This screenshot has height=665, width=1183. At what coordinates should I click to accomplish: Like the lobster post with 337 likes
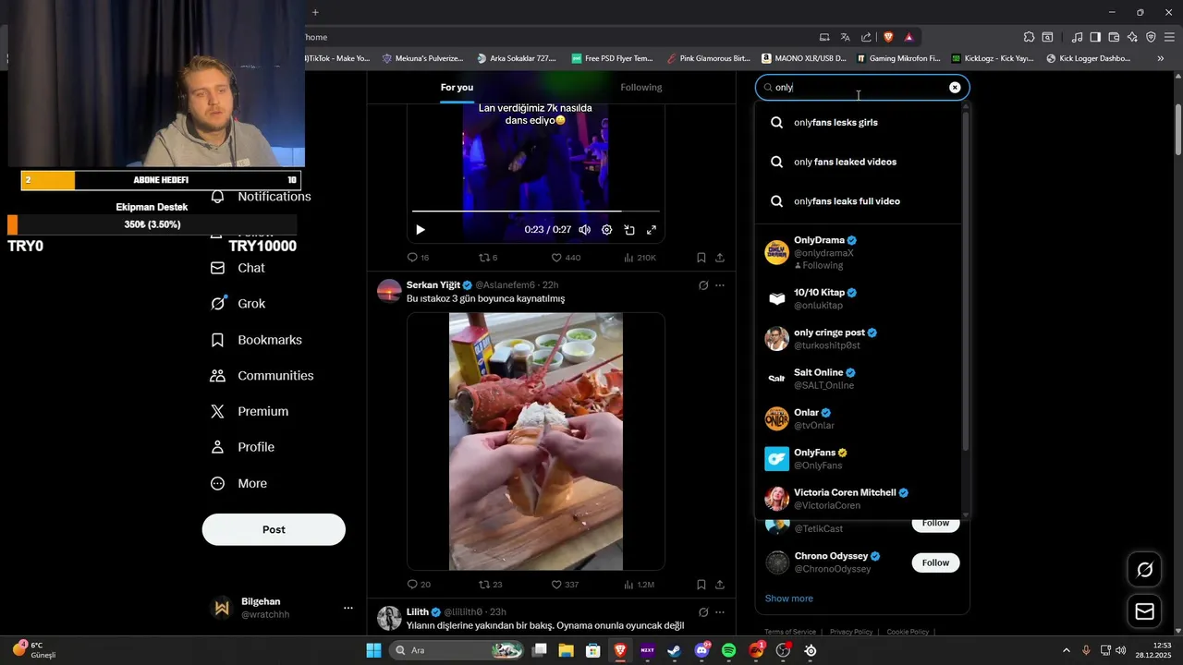565,585
